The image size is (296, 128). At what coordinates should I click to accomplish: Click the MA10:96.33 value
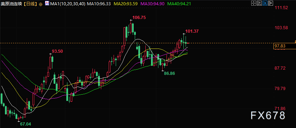[98, 4]
